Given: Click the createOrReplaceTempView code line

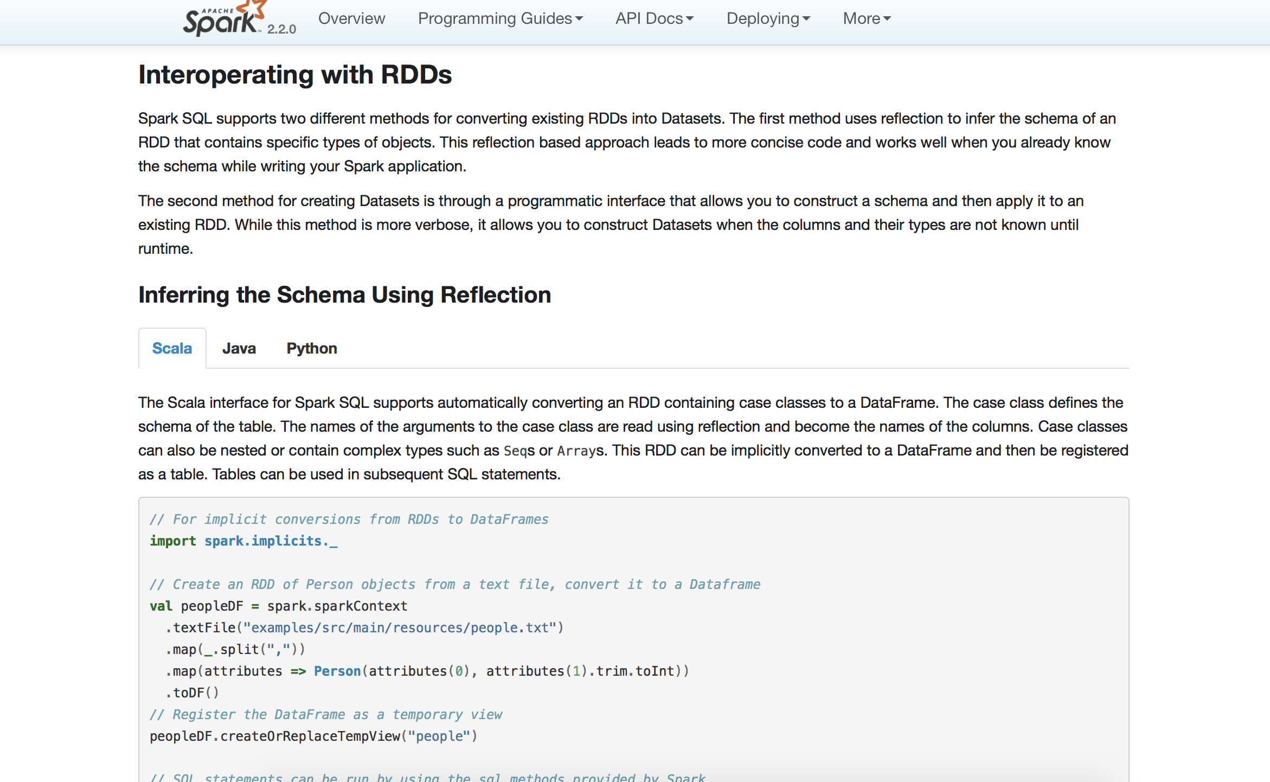Looking at the screenshot, I should point(313,736).
